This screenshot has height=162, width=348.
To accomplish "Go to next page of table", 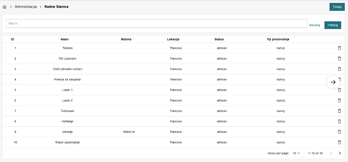I will coord(340,153).
